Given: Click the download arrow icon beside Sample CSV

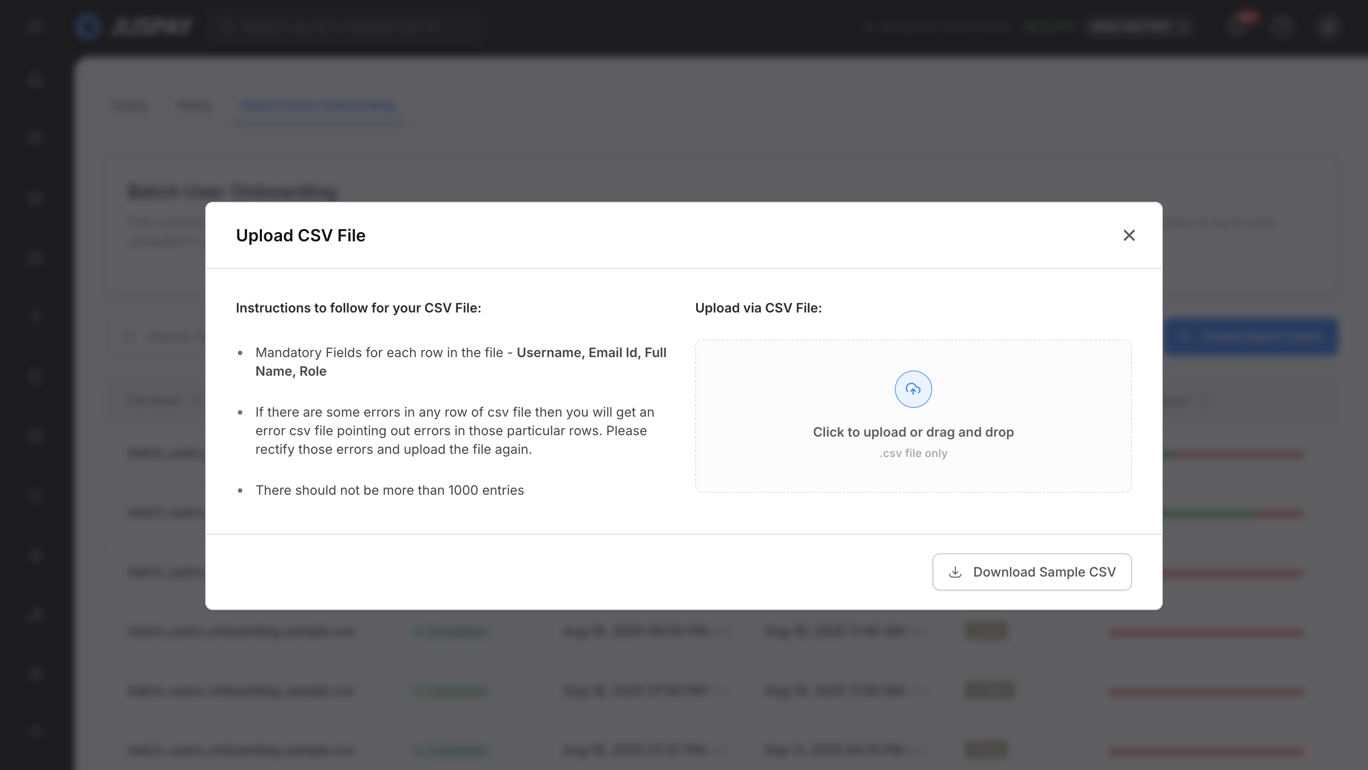Looking at the screenshot, I should pos(955,571).
